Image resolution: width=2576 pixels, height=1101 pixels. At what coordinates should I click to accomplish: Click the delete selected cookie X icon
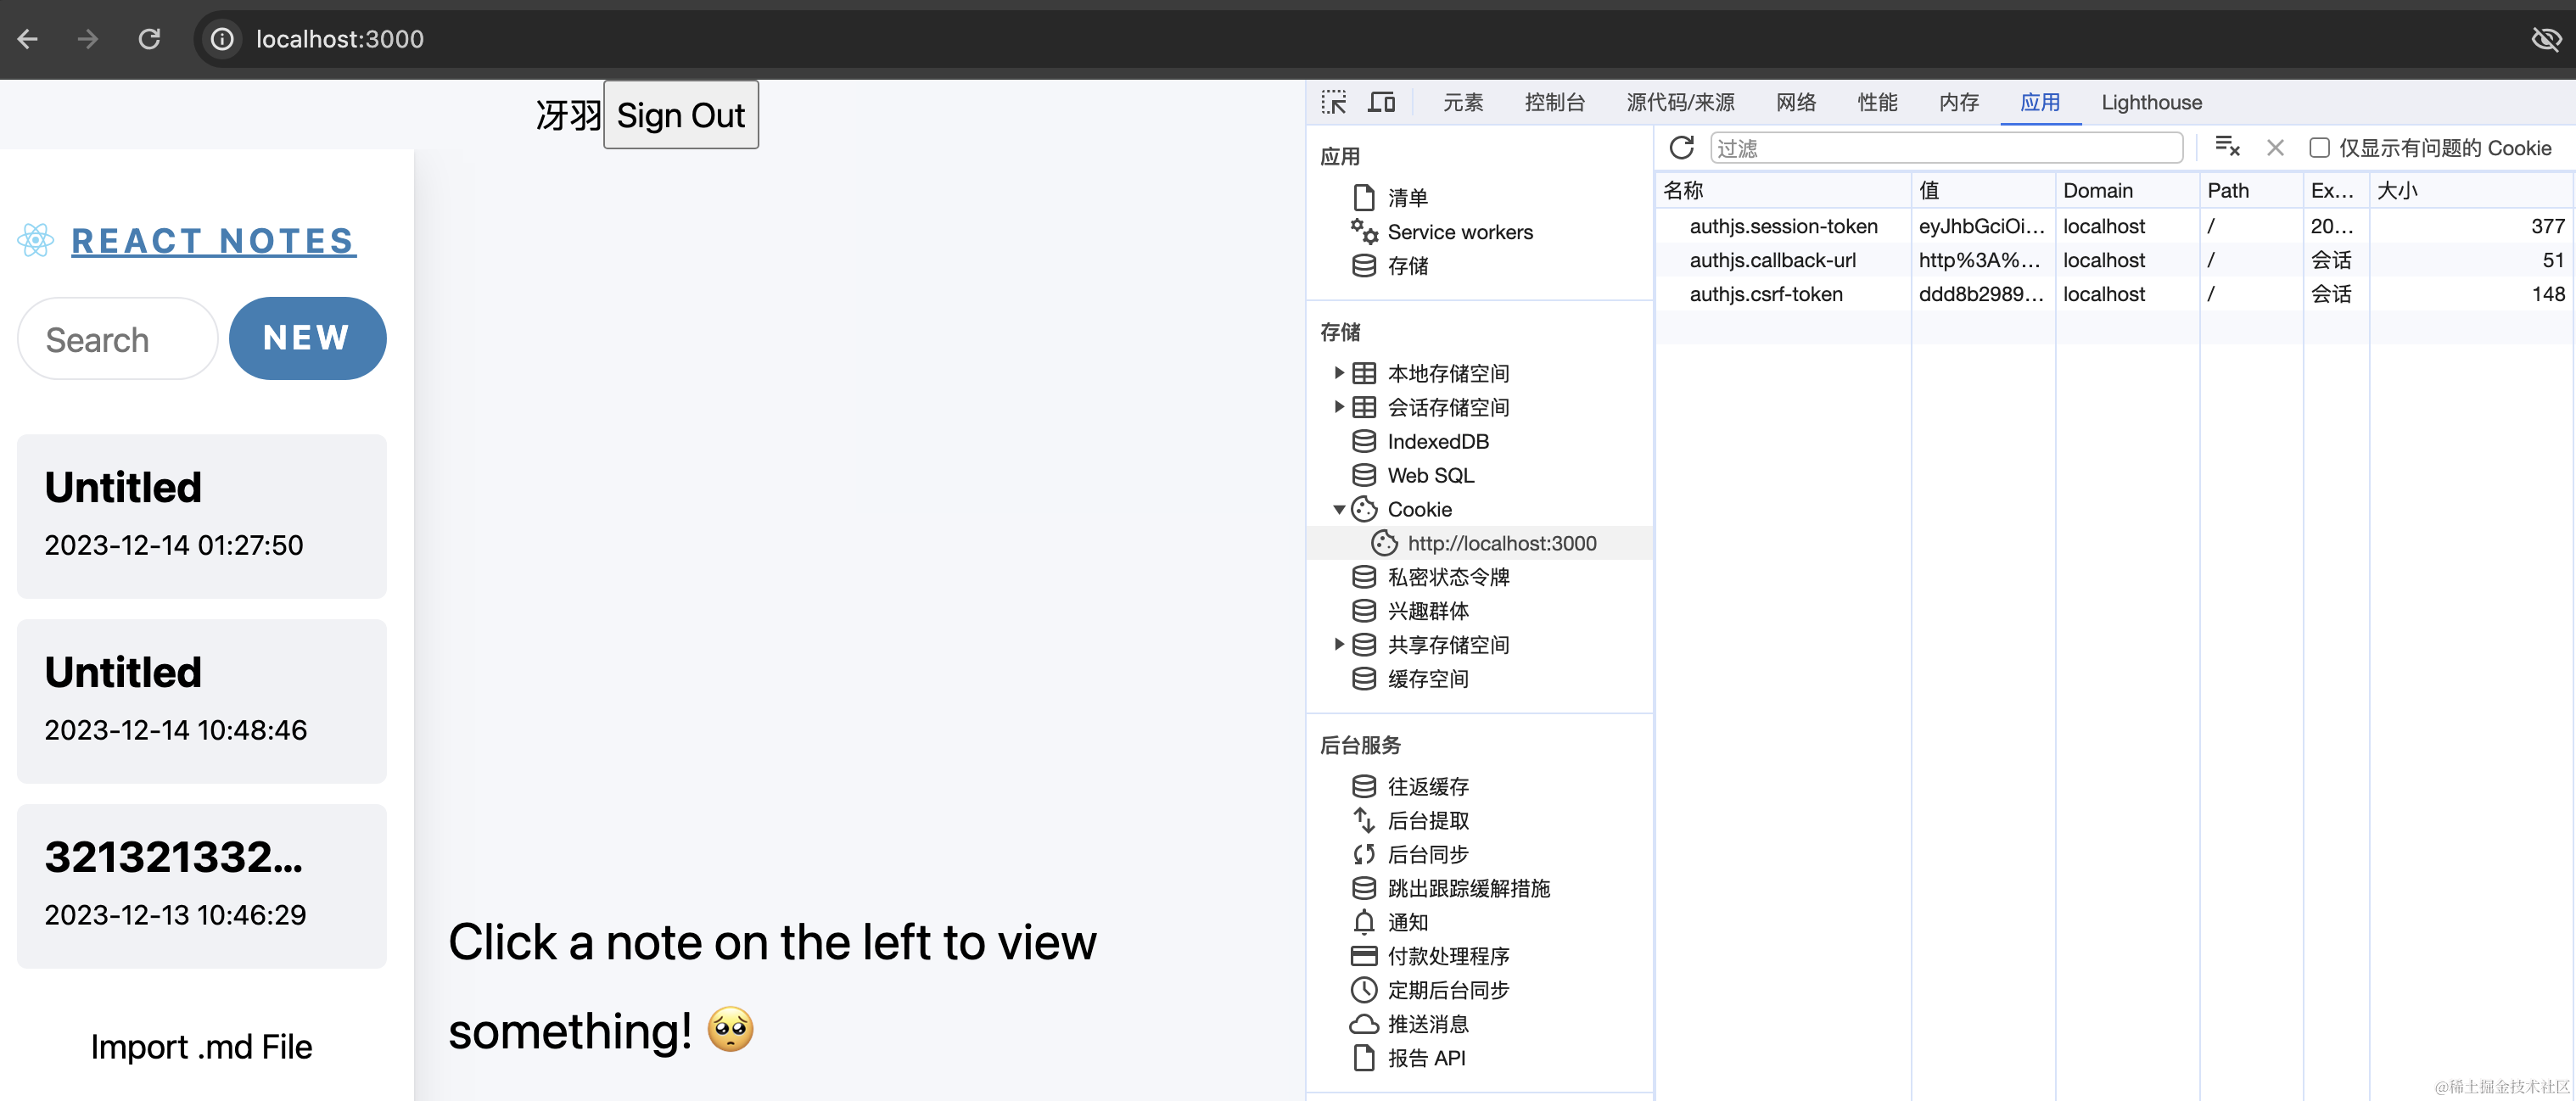click(2275, 148)
